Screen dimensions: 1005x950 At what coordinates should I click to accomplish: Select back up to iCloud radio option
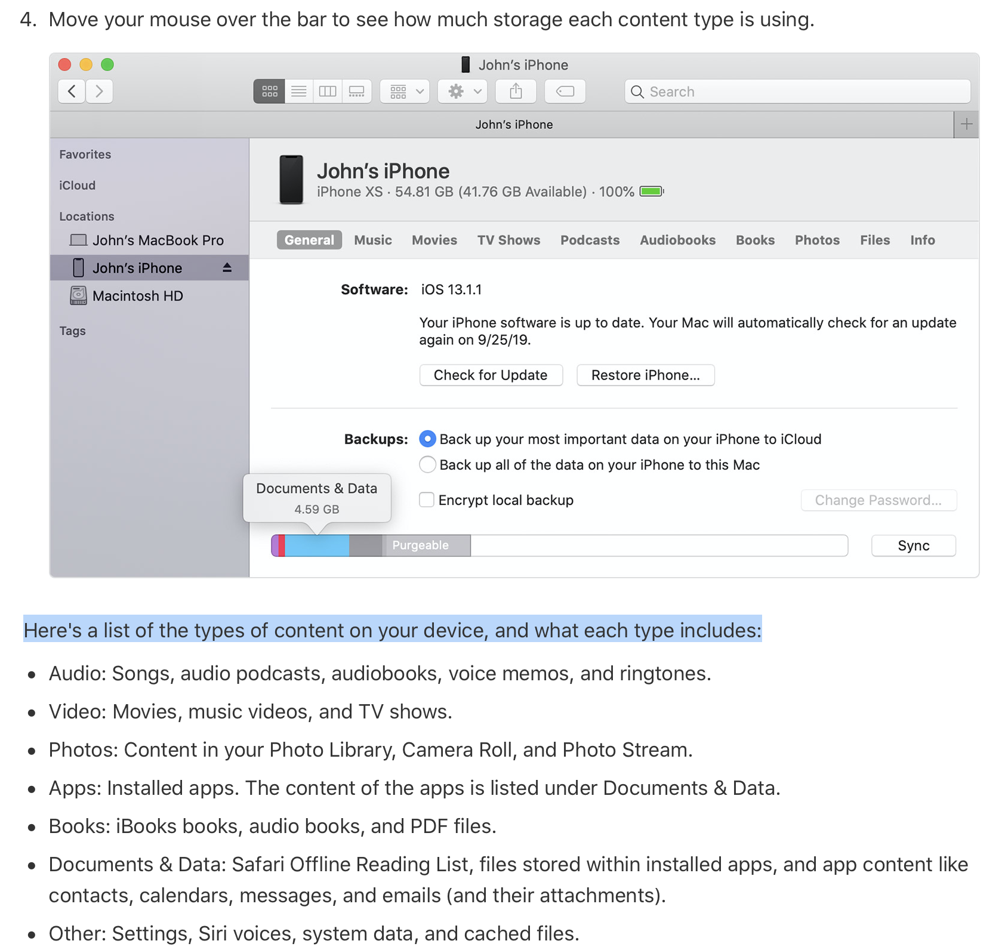(x=427, y=439)
